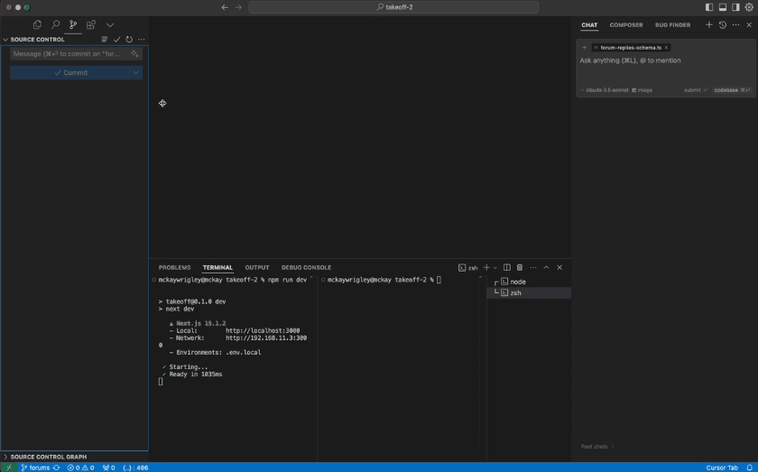Select the Source Control view icon

73,24
